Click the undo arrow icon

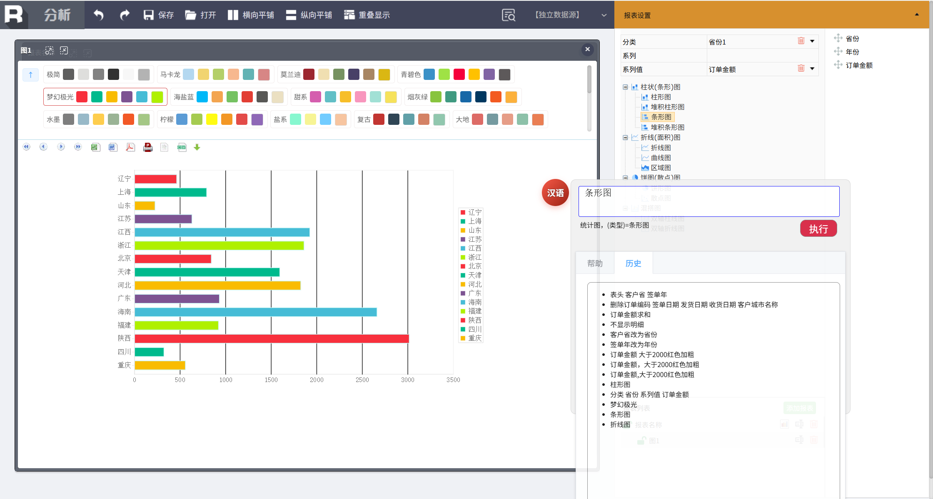[x=98, y=15]
